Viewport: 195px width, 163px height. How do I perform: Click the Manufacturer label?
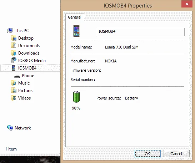pos(83,61)
